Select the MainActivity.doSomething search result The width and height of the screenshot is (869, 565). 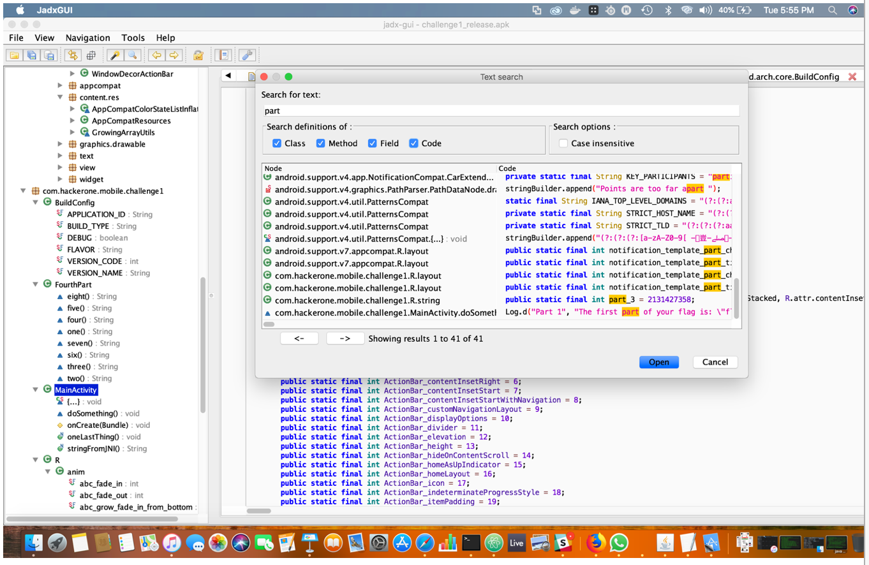[498, 312]
